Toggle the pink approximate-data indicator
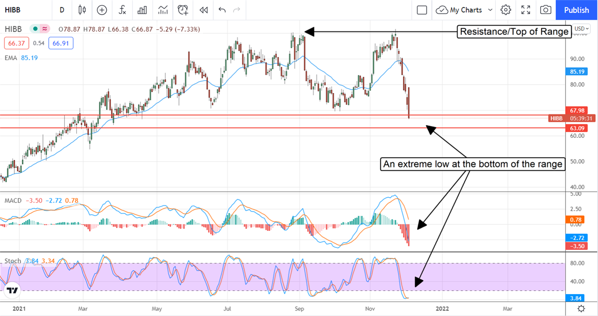This screenshot has width=598, height=316. click(45, 29)
